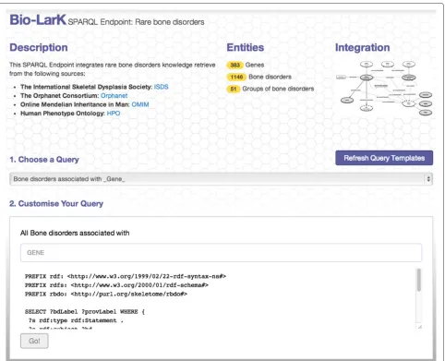Viewport: 445px width, 361px height.
Task: Click the Go! button
Action: [34, 341]
